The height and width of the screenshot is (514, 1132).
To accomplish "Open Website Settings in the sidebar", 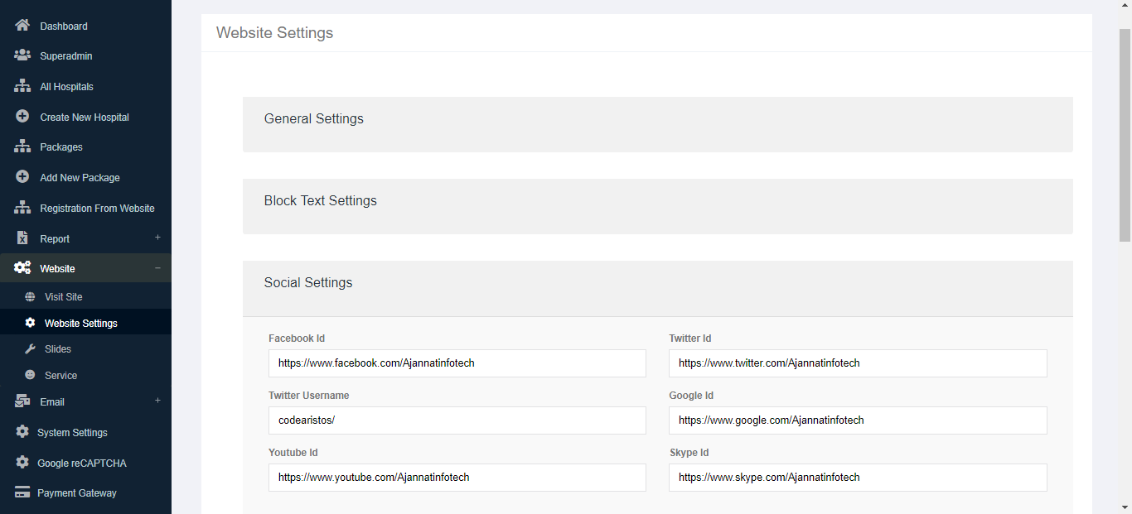I will 81,324.
